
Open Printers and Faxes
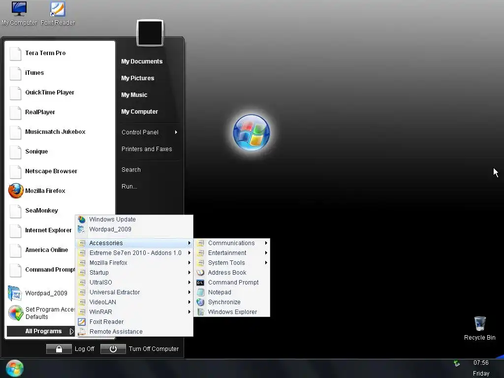(x=147, y=149)
